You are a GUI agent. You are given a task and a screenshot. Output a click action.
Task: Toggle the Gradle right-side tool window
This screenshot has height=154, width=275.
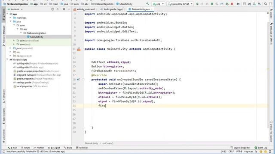pyautogui.click(x=271, y=14)
